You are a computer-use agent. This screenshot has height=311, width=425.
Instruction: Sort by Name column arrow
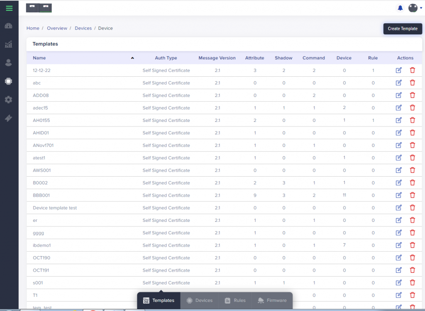click(132, 58)
